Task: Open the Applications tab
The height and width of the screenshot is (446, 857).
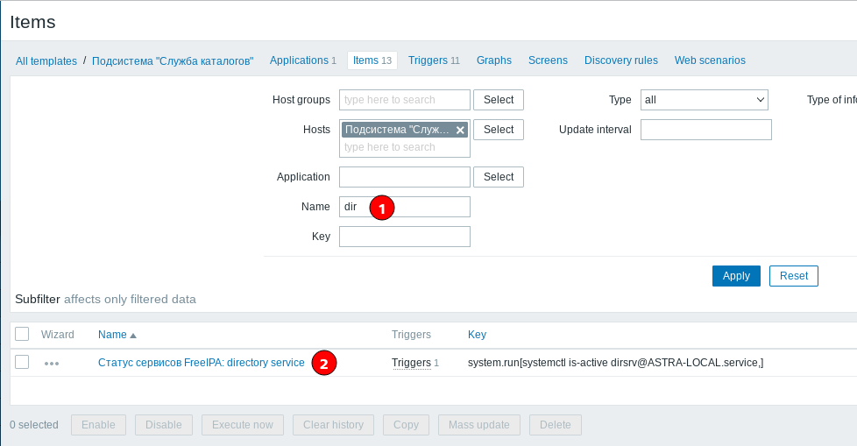Action: click(299, 60)
